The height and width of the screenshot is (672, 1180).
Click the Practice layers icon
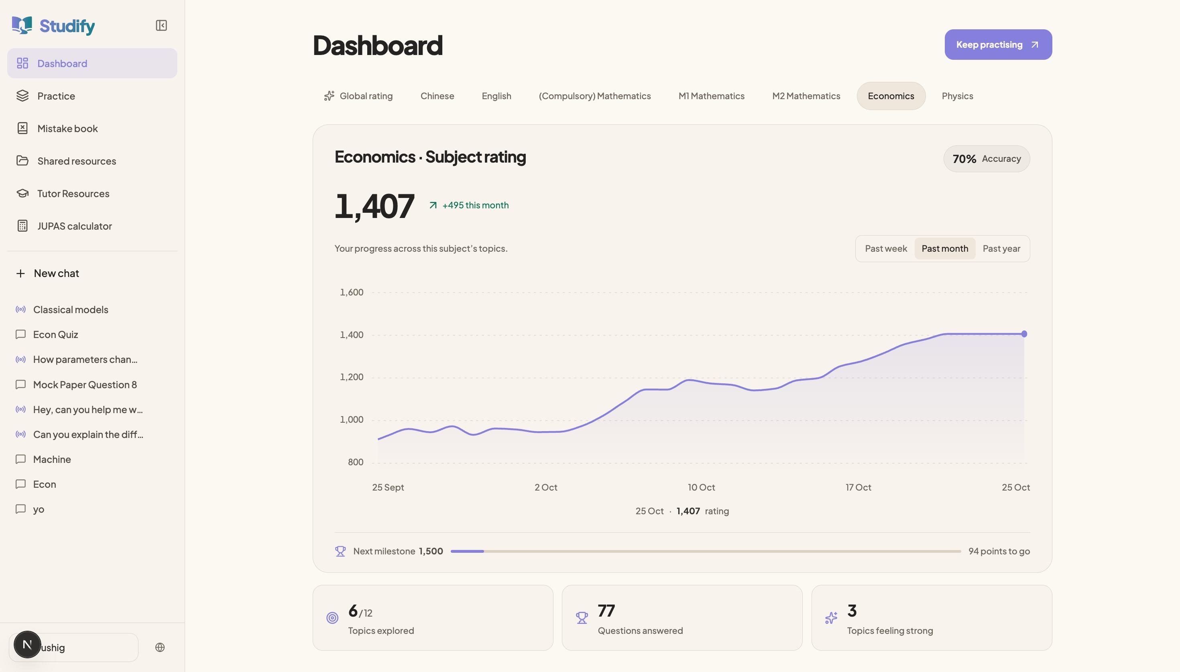click(x=22, y=96)
